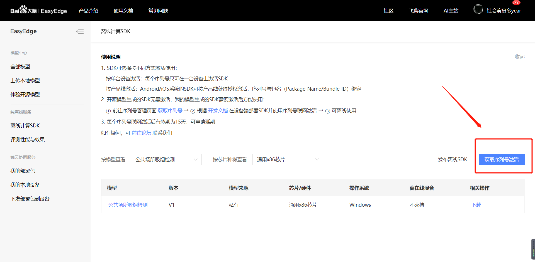This screenshot has height=262, width=535.
Task: Select 离线计算SDK in the sidebar
Action: (x=25, y=125)
